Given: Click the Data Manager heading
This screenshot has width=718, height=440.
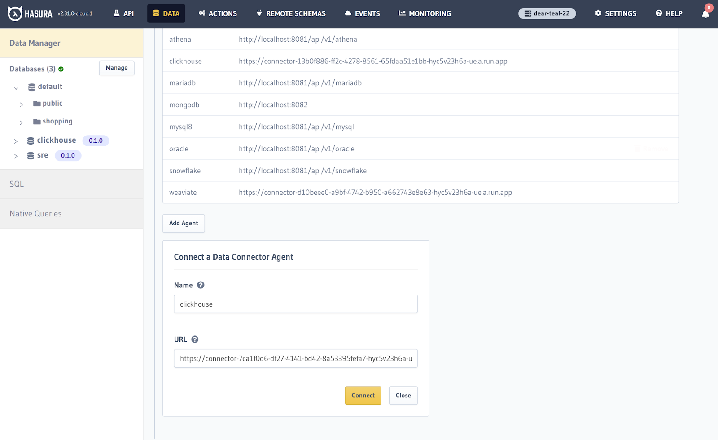Looking at the screenshot, I should tap(35, 43).
